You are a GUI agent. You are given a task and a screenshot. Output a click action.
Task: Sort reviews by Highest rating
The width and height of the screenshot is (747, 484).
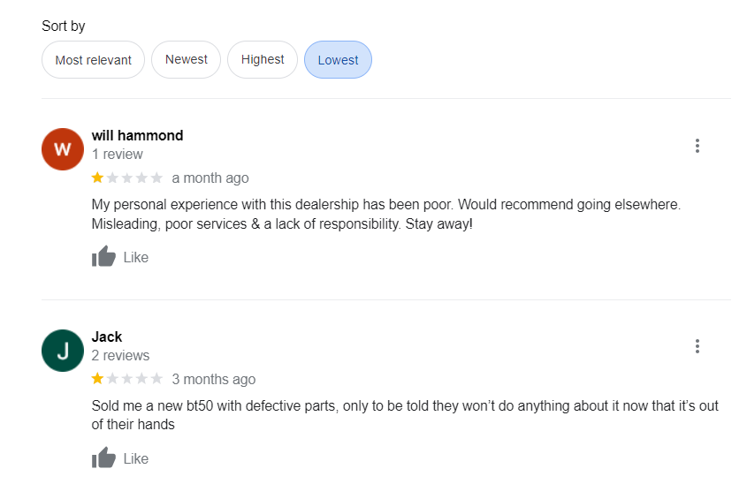click(x=263, y=59)
